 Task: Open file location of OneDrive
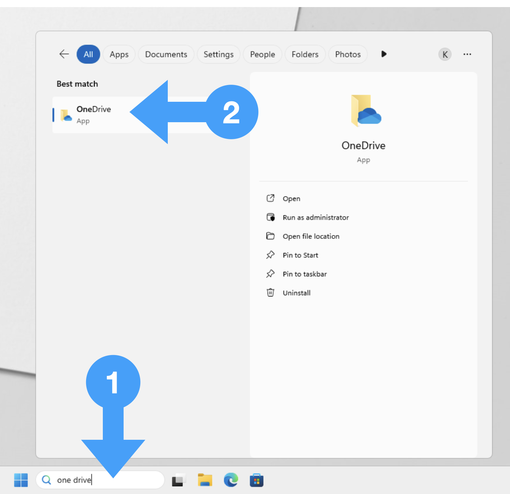point(311,237)
